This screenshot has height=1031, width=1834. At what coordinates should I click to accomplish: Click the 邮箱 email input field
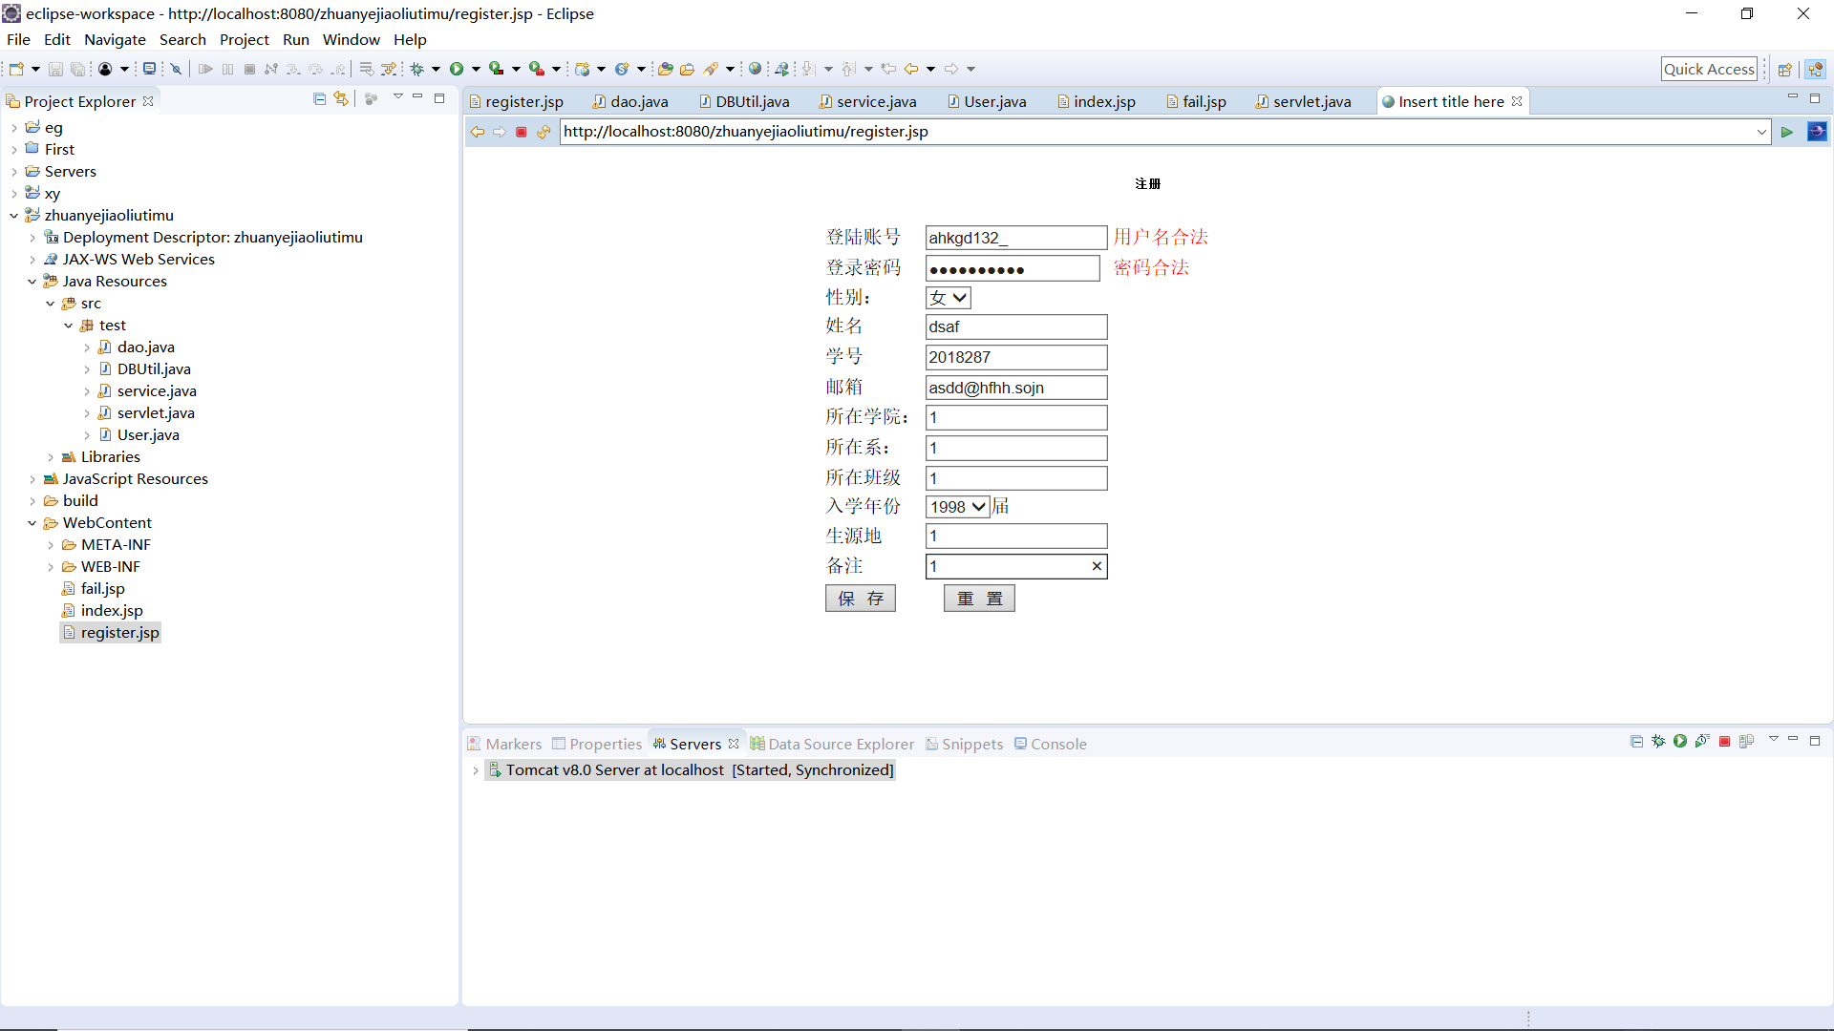click(x=1016, y=388)
